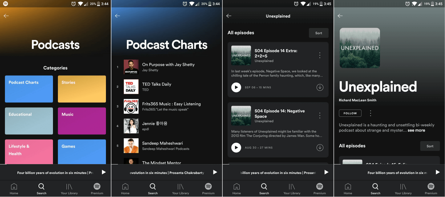Viewport: 445px width, 197px height.
Task: Open Search tab on the Podcasts screen
Action: coord(41,189)
